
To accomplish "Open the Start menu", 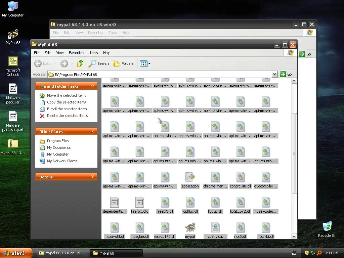I will tap(16, 253).
